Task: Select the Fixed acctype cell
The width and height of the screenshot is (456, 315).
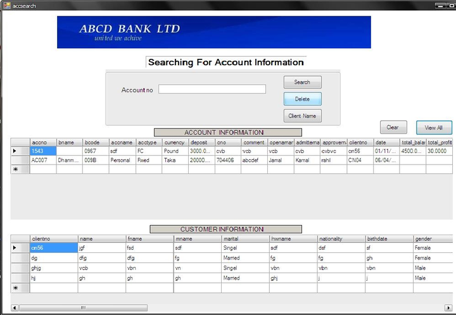Action: click(149, 160)
